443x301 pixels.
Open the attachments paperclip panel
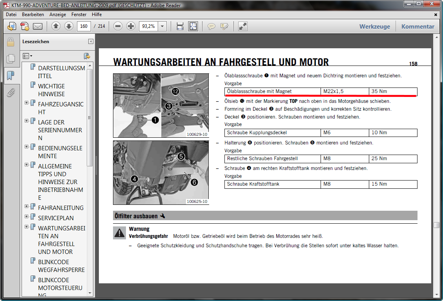click(x=11, y=92)
